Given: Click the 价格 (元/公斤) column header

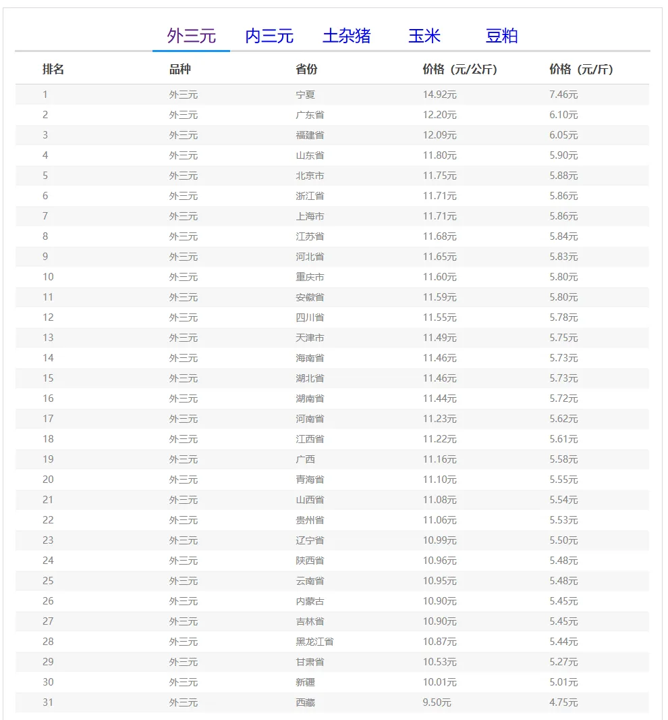Looking at the screenshot, I should (460, 70).
